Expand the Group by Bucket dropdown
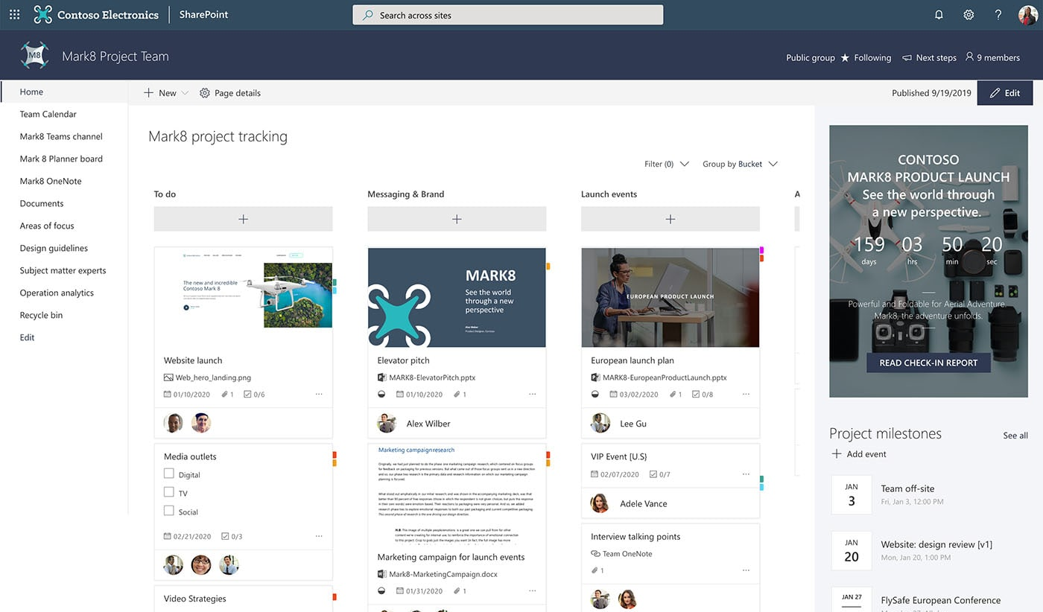The width and height of the screenshot is (1043, 612). pyautogui.click(x=740, y=164)
